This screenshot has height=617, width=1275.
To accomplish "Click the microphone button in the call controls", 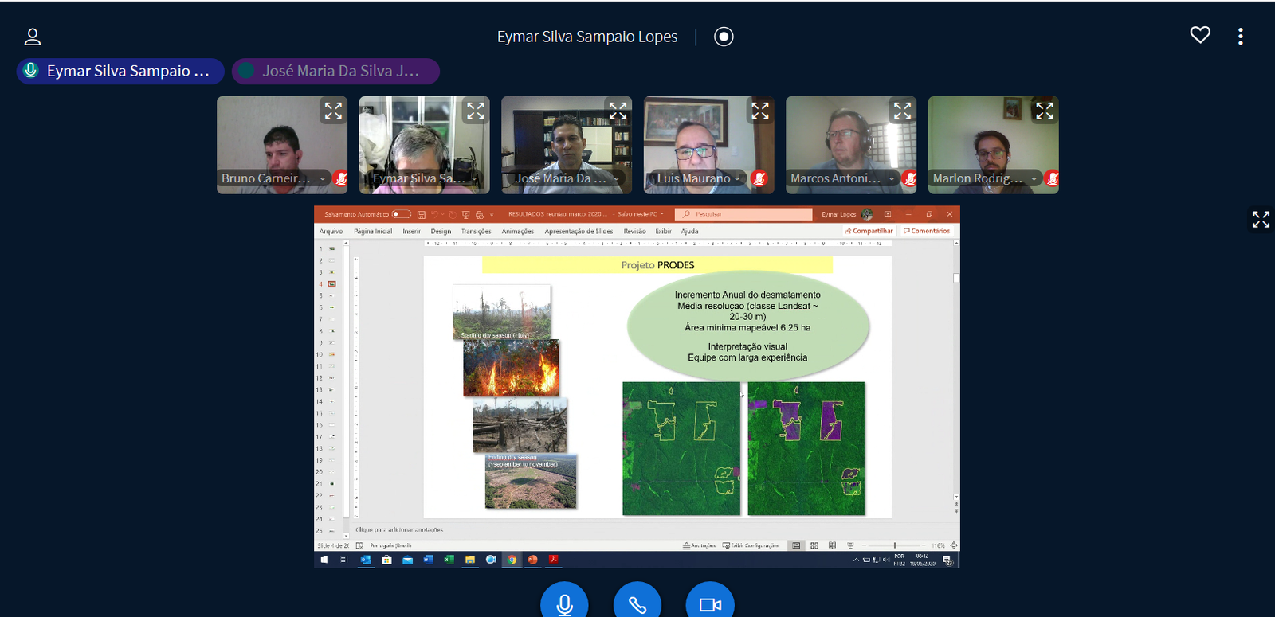I will 564,603.
